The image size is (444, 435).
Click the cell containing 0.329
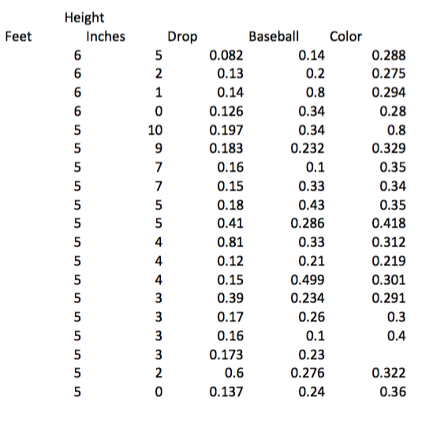click(389, 149)
